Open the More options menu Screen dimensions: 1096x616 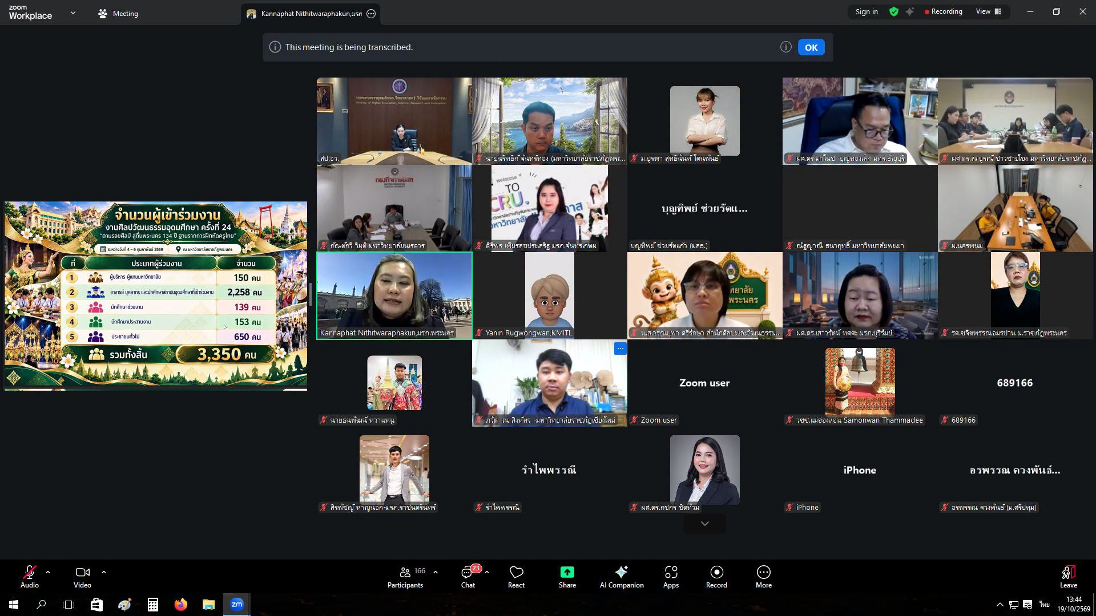tap(764, 576)
